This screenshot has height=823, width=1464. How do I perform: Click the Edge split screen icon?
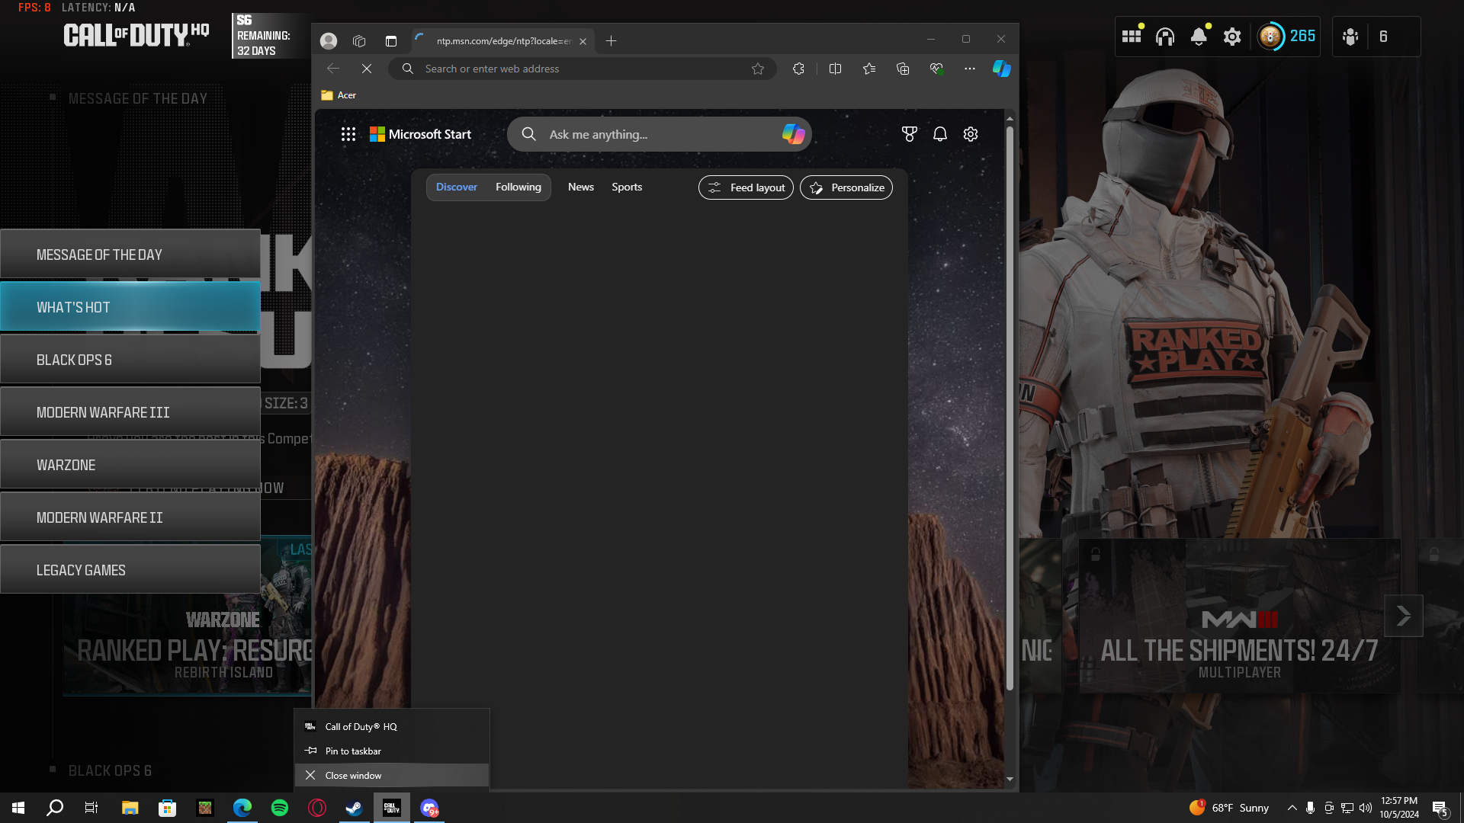835,69
